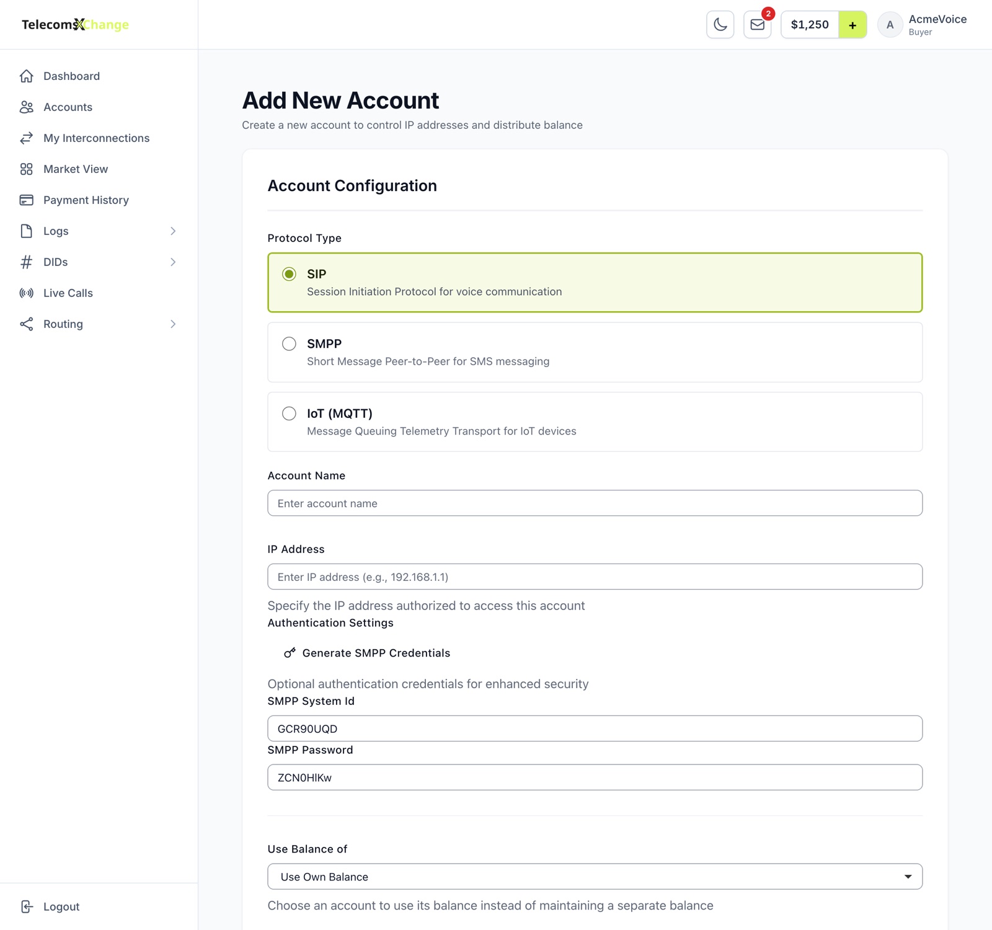Click the SMPP System Id field
The width and height of the screenshot is (992, 930).
click(x=595, y=728)
